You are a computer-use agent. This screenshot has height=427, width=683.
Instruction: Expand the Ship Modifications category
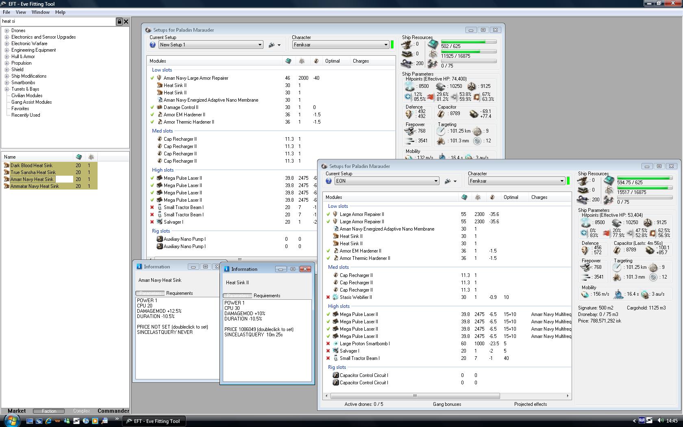point(7,76)
